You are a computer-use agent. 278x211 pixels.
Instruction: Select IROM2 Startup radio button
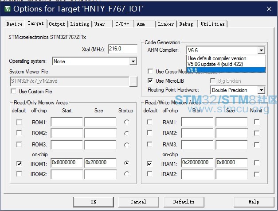(x=127, y=174)
